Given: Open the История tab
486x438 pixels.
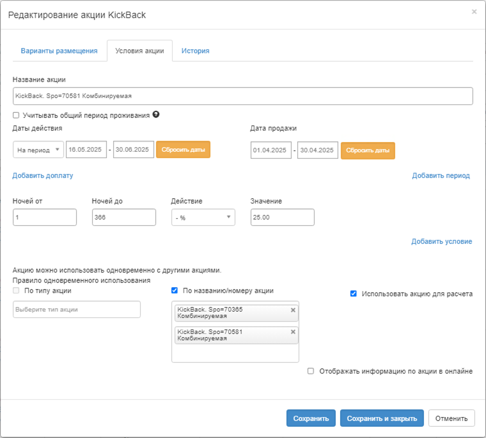Looking at the screenshot, I should (195, 51).
